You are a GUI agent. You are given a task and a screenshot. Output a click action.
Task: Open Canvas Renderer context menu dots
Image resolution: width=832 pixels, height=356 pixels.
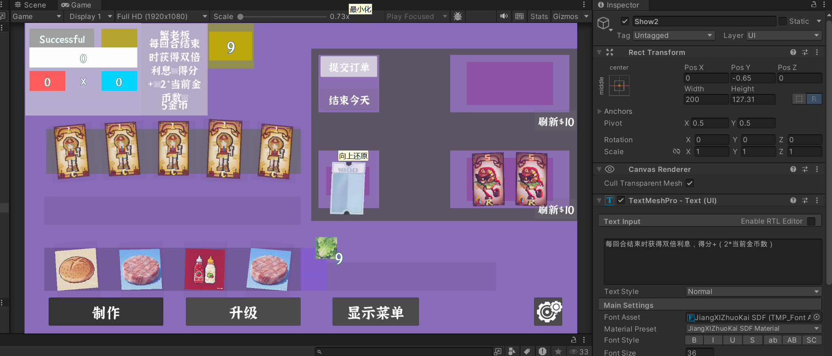click(x=817, y=169)
